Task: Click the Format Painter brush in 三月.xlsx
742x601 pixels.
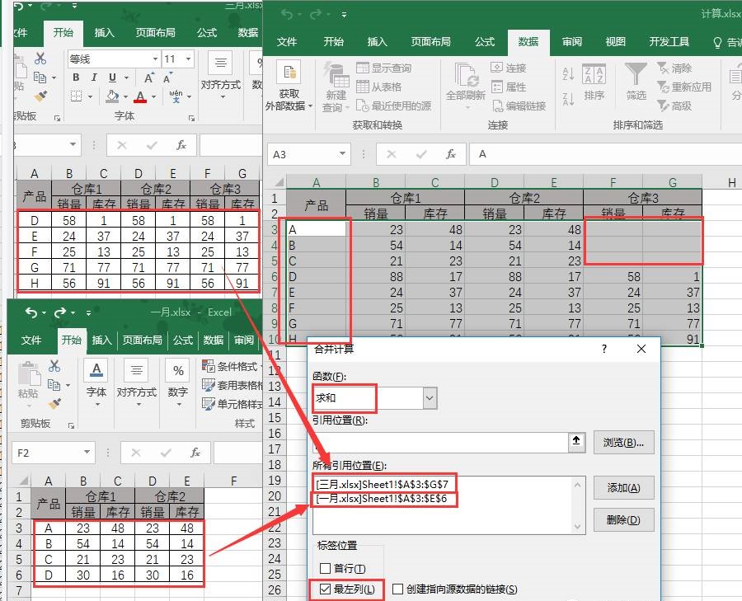Action: [40, 96]
